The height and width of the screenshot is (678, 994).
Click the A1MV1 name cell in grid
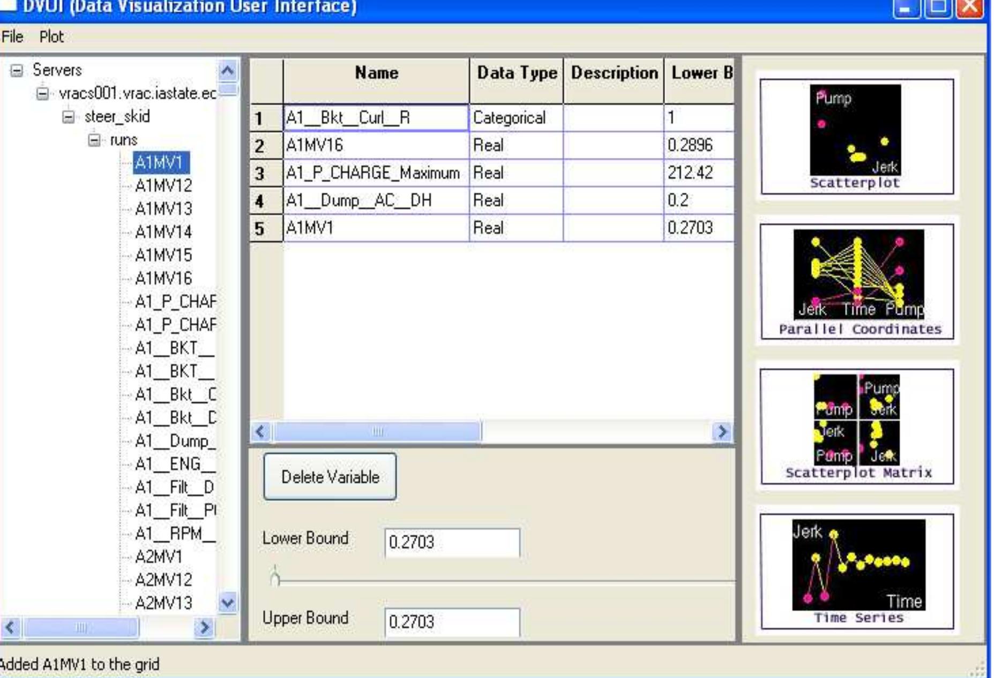376,228
